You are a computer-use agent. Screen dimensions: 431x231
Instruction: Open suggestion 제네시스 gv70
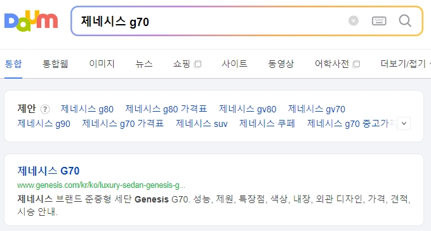pyautogui.click(x=316, y=109)
